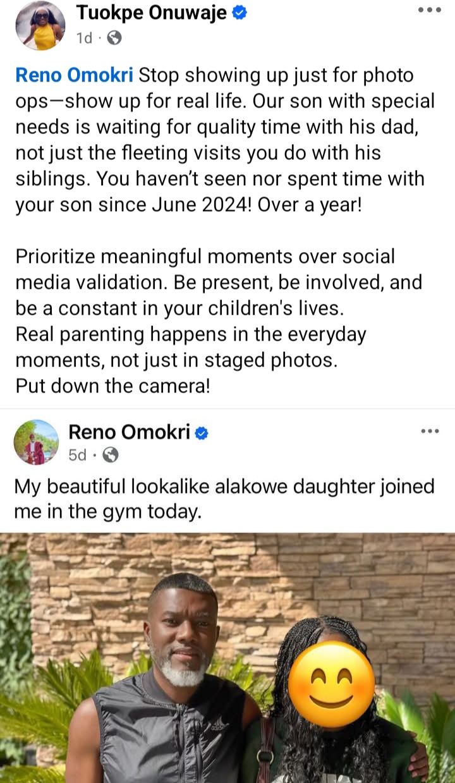Click the 5d timestamp on the shared post
455x783 pixels.
[x=78, y=454]
